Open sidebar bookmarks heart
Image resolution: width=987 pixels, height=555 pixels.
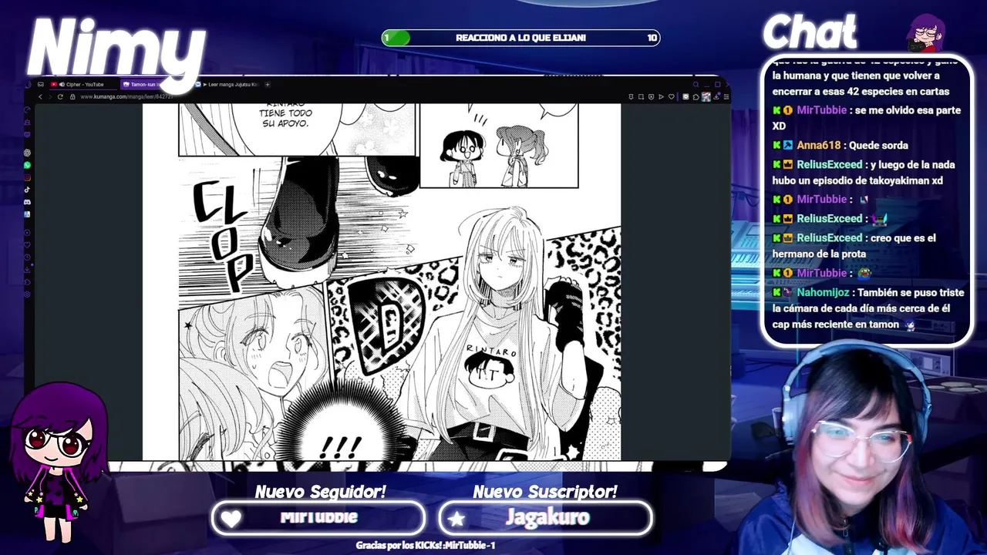tap(27, 244)
